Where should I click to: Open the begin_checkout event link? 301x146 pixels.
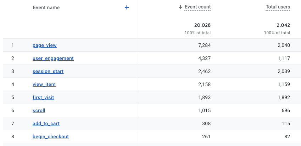click(51, 136)
